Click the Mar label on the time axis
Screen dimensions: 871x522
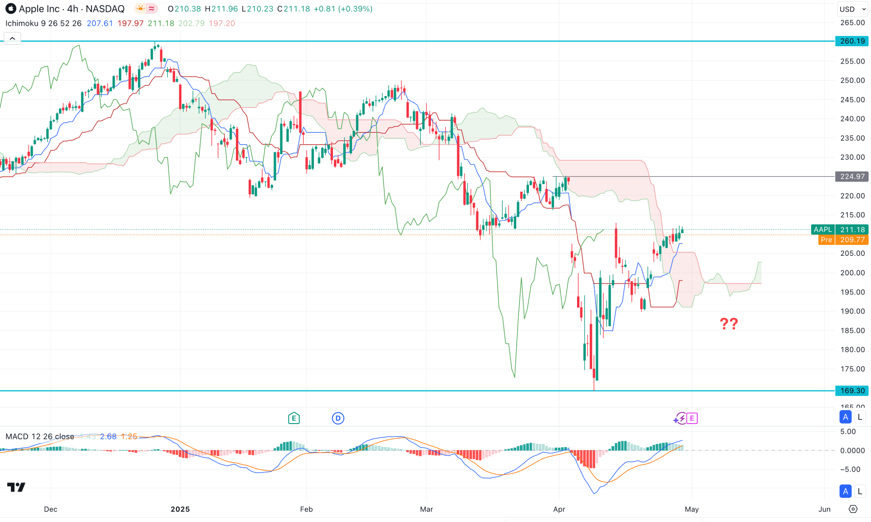pyautogui.click(x=426, y=509)
